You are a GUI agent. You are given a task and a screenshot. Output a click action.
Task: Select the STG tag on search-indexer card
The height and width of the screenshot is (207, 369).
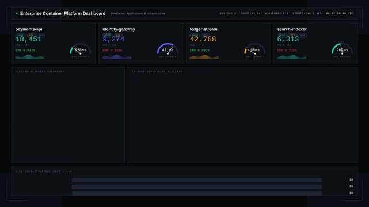click(x=293, y=35)
